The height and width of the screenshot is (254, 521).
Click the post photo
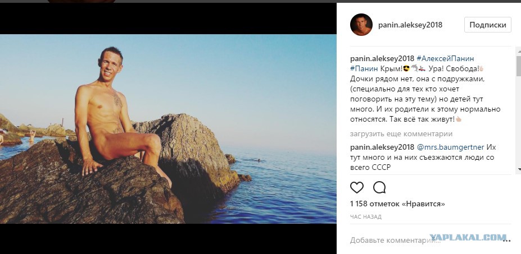pos(168,129)
